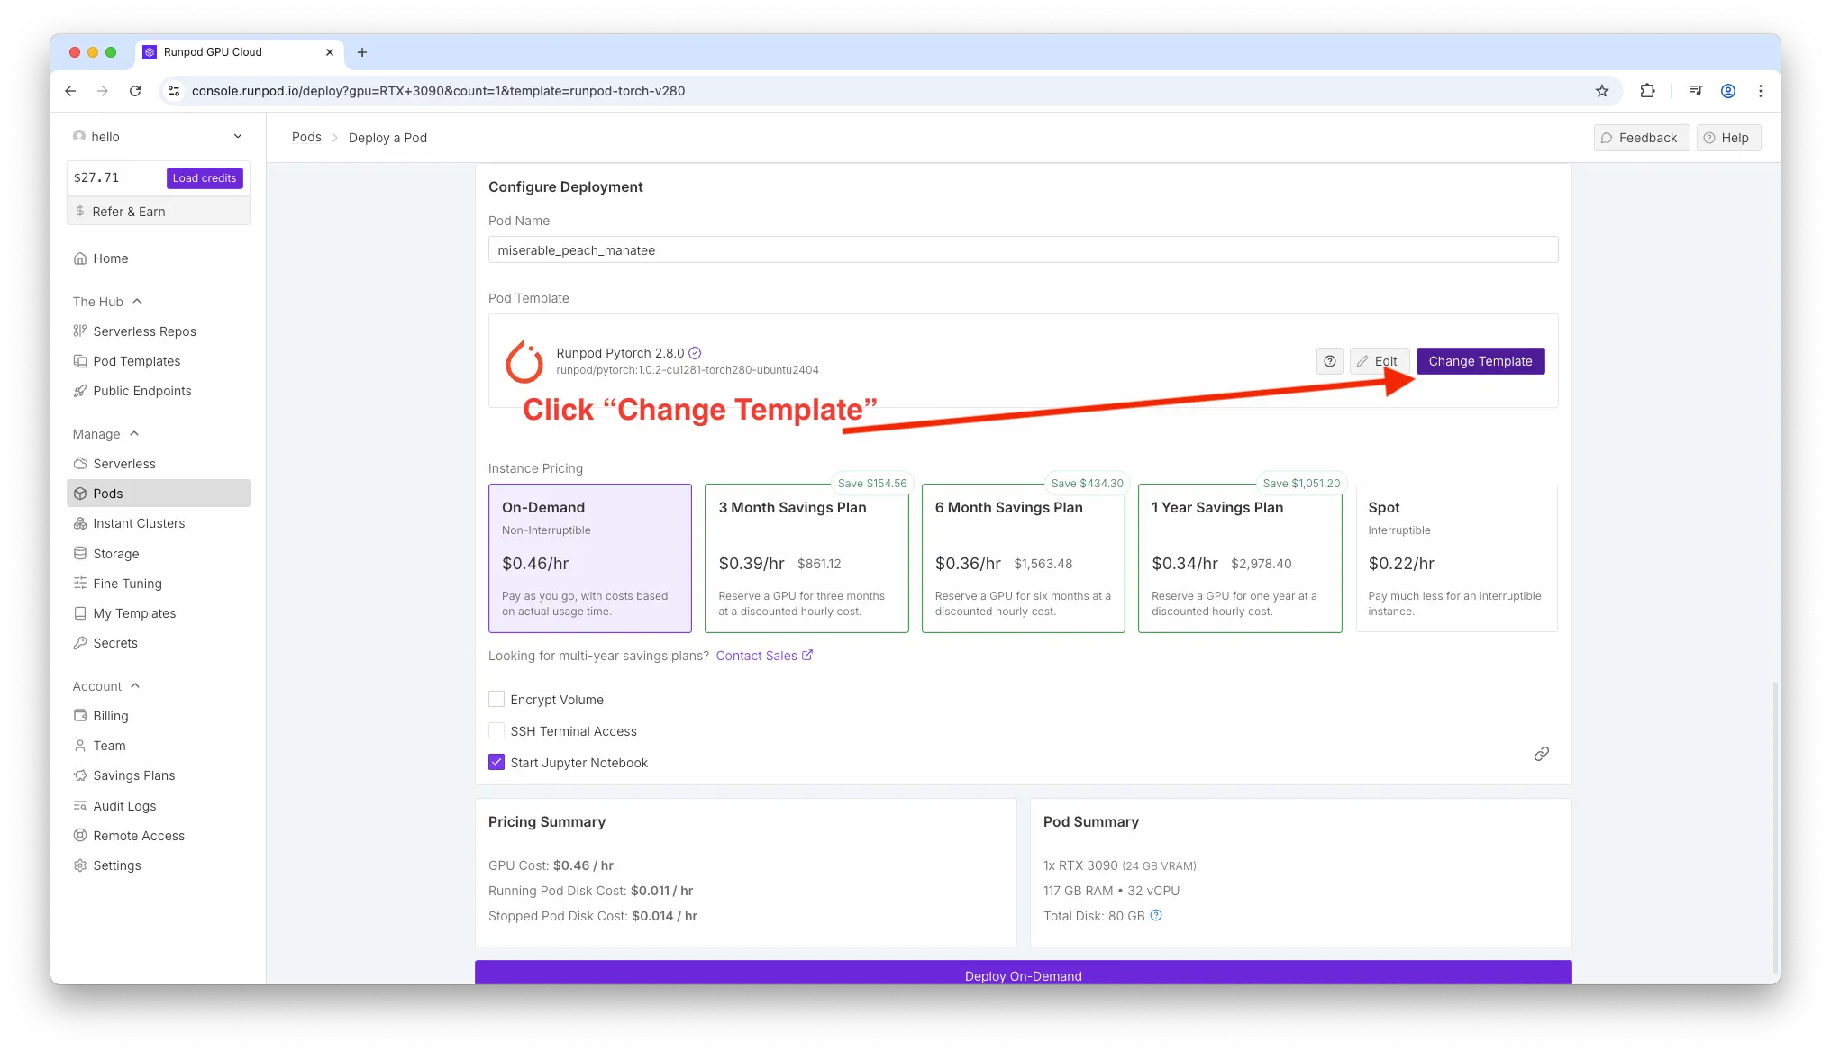Click the verified badge next to Runpod Pytorch 2.8.0
Screen dimensions: 1831x1051
(x=695, y=353)
